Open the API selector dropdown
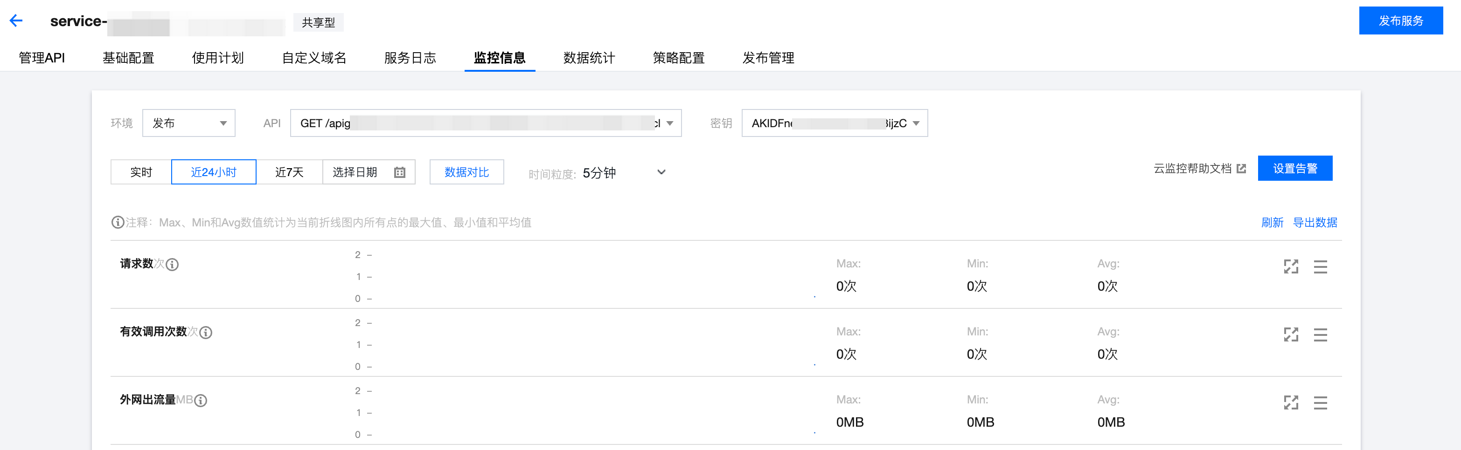The image size is (1461, 450). [486, 123]
